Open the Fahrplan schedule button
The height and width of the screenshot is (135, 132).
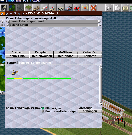pos(41,52)
